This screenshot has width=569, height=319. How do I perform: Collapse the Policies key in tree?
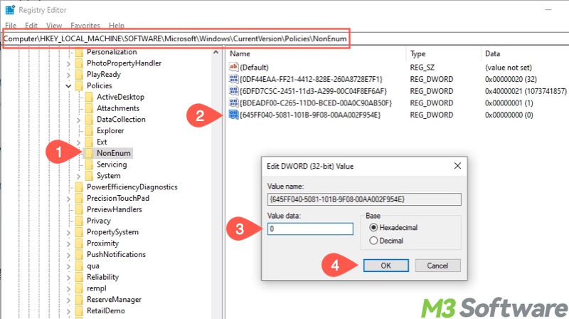(69, 85)
